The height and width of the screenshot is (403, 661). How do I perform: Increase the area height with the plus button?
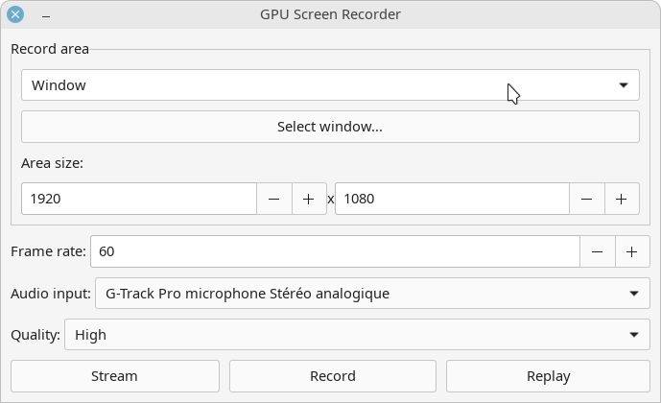click(x=622, y=199)
